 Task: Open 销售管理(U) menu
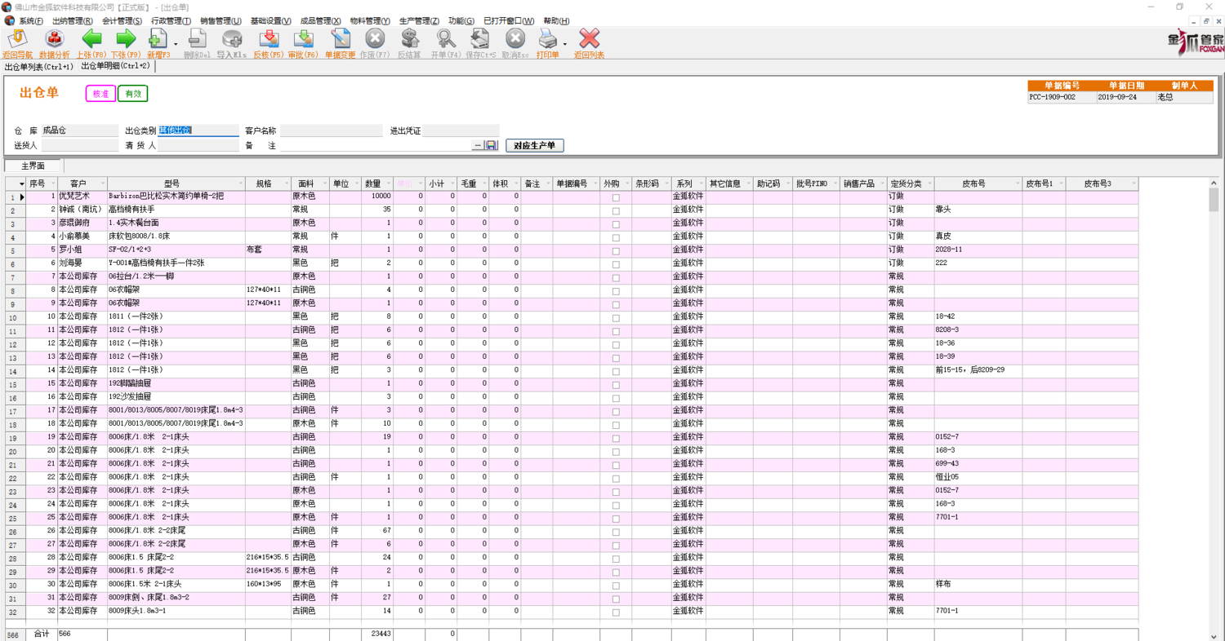(x=220, y=21)
